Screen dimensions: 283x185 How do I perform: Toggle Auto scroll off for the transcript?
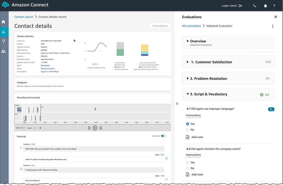(x=163, y=136)
